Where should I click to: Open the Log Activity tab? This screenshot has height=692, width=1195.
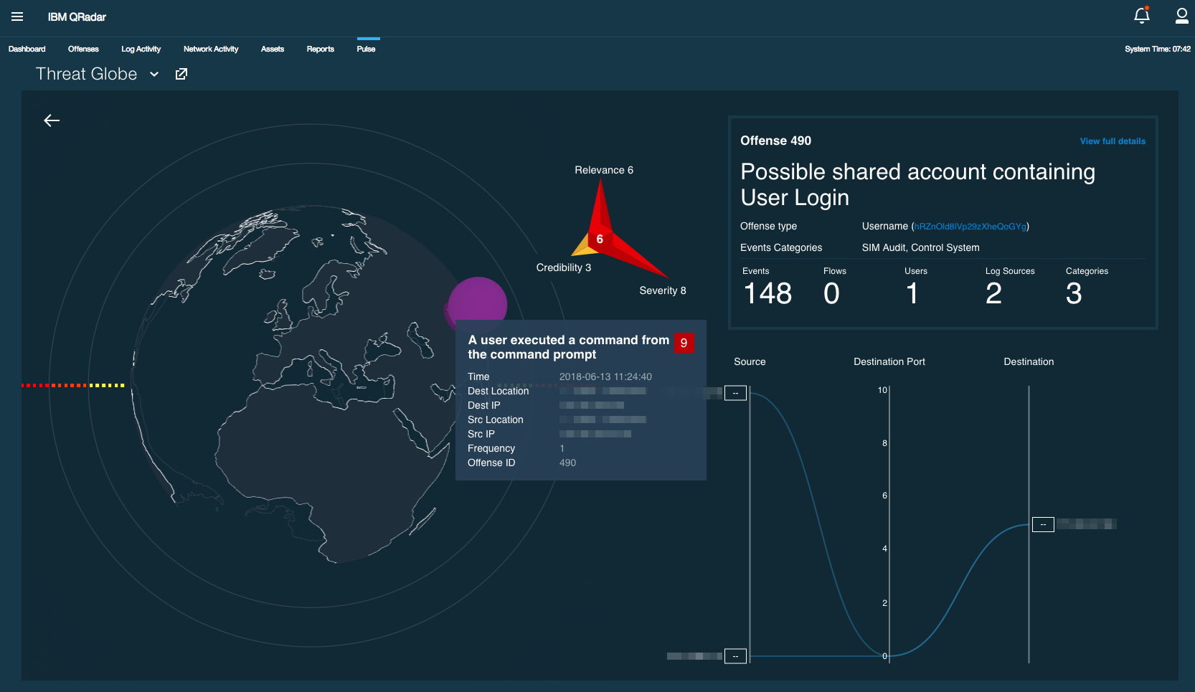pos(141,49)
